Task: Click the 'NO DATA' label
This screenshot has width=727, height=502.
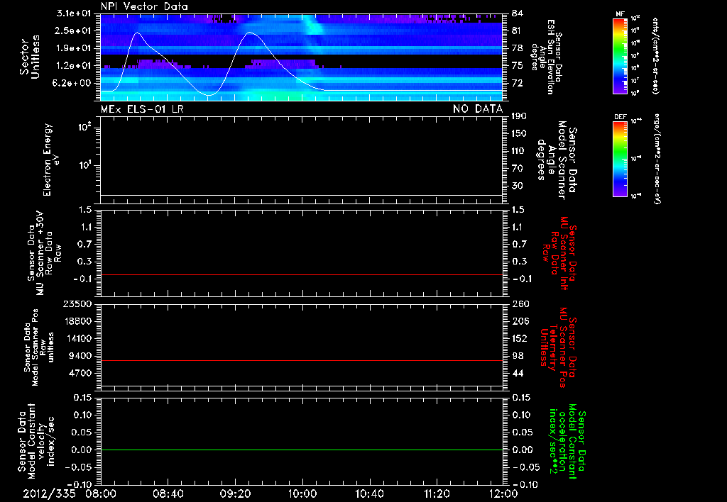Action: coord(478,108)
